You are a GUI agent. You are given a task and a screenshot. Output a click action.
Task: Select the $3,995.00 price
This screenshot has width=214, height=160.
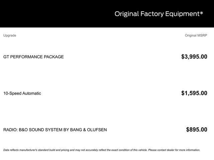pos(194,57)
